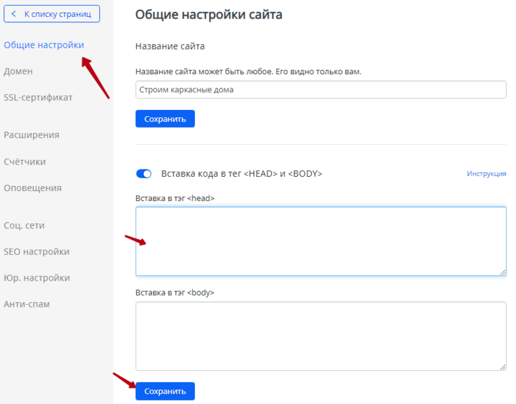Open SEO настройки section
The width and height of the screenshot is (516, 404).
tap(36, 252)
